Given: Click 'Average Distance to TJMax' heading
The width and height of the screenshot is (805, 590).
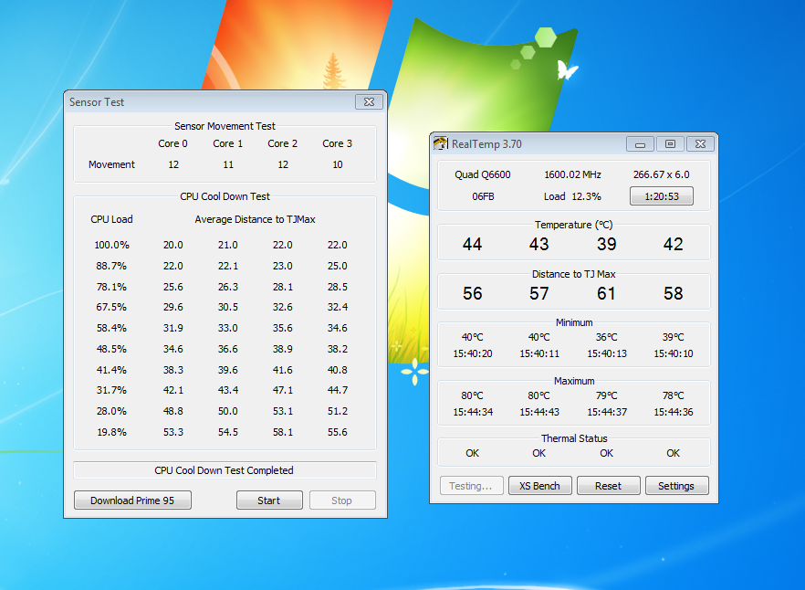Looking at the screenshot, I should coord(256,219).
